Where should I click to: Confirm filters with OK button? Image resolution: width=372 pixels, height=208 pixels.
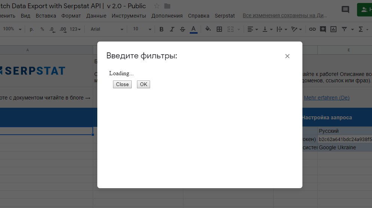(x=143, y=85)
